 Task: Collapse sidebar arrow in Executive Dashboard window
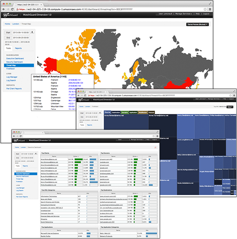[36, 154]
